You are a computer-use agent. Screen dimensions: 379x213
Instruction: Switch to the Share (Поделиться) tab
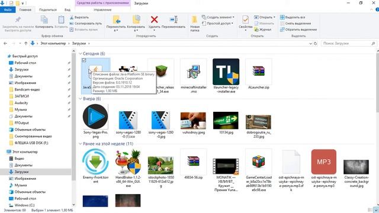(x=48, y=10)
